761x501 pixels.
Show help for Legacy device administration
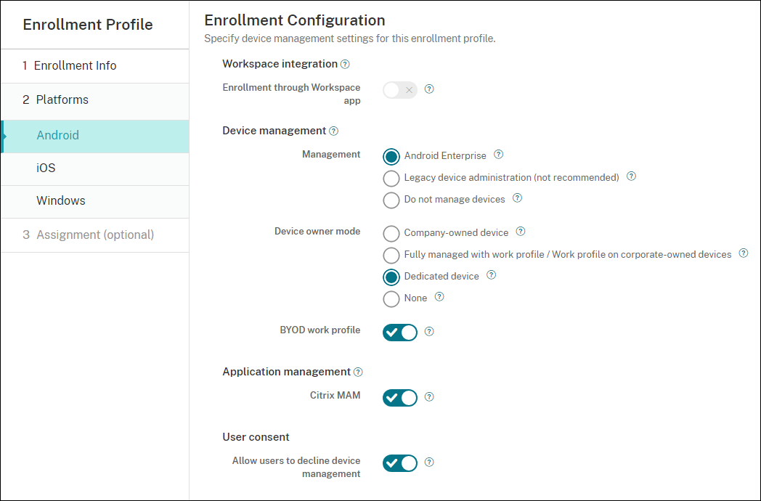(631, 176)
